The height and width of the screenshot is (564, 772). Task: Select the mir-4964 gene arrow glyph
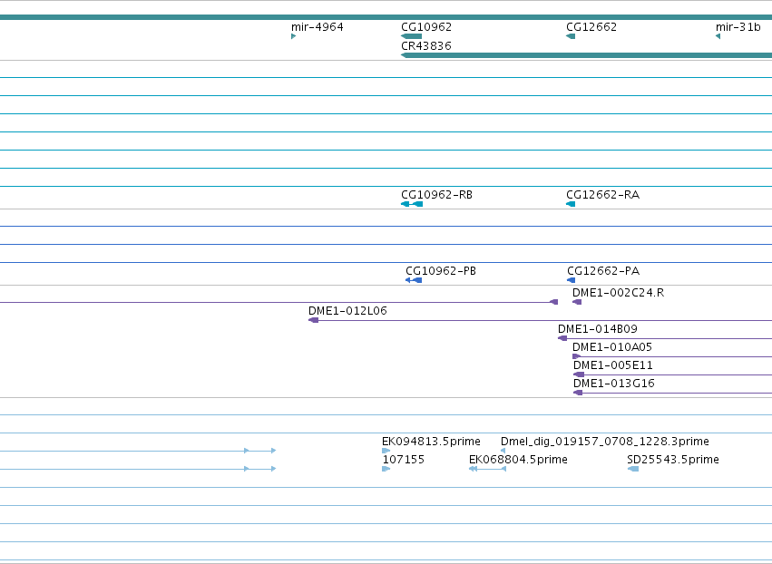click(x=293, y=36)
